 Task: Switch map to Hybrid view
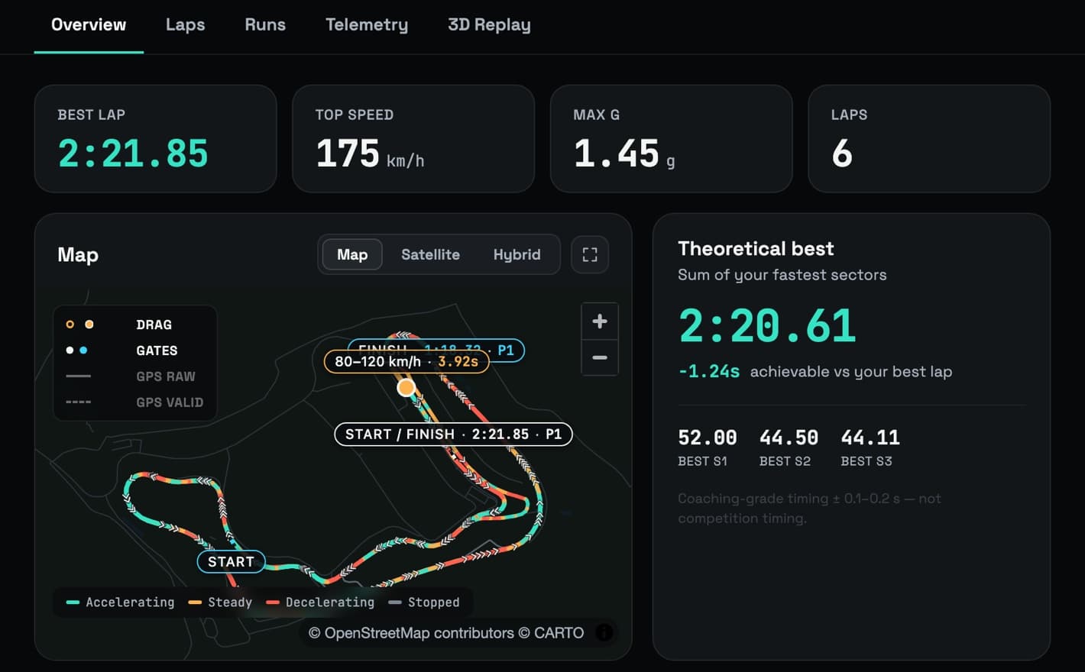[517, 254]
